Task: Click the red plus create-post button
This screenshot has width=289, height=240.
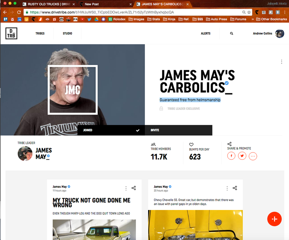Action: pyautogui.click(x=275, y=219)
